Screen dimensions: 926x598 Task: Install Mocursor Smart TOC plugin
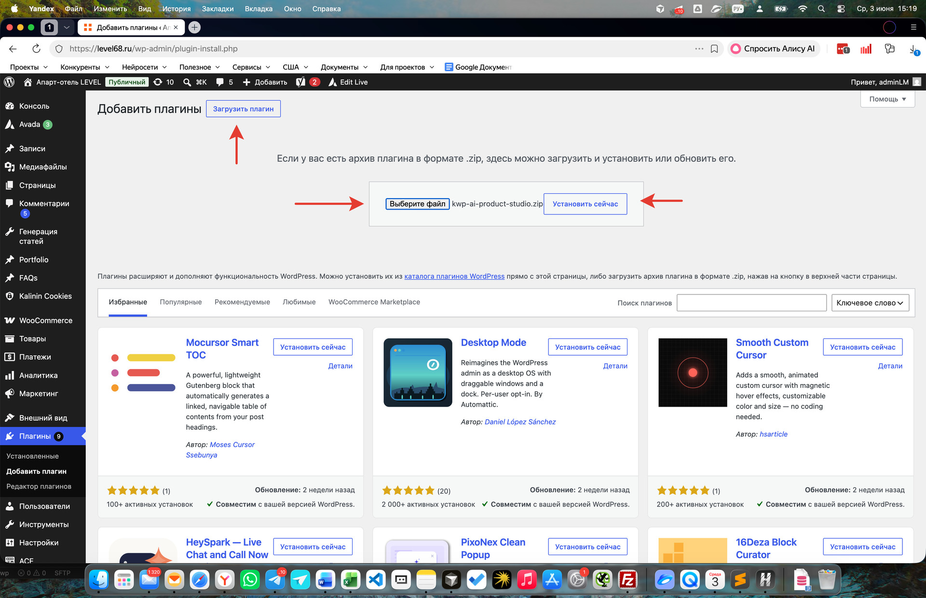coord(313,347)
